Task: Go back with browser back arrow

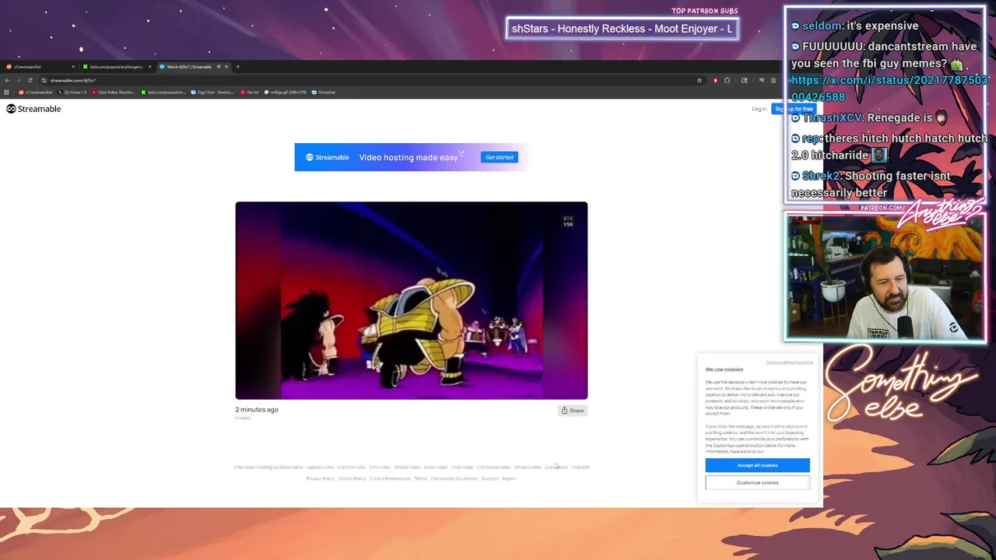Action: pos(7,80)
